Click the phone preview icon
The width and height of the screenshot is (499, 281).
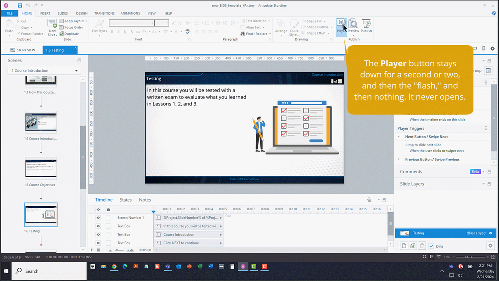coord(483,48)
